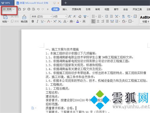Click the Save icon in quick access toolbar
Viewport: 150px width, 113px height.
tap(19, 9)
